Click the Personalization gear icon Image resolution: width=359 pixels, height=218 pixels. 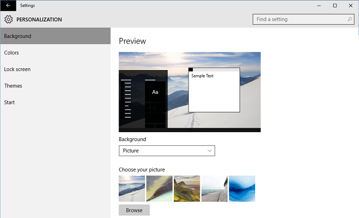tap(8, 19)
